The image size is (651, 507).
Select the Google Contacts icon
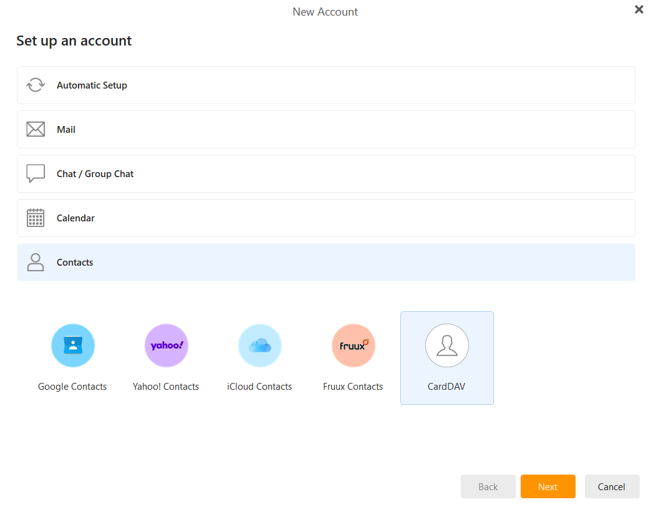(x=72, y=345)
